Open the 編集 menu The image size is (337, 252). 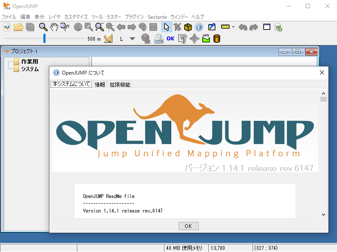(25, 17)
